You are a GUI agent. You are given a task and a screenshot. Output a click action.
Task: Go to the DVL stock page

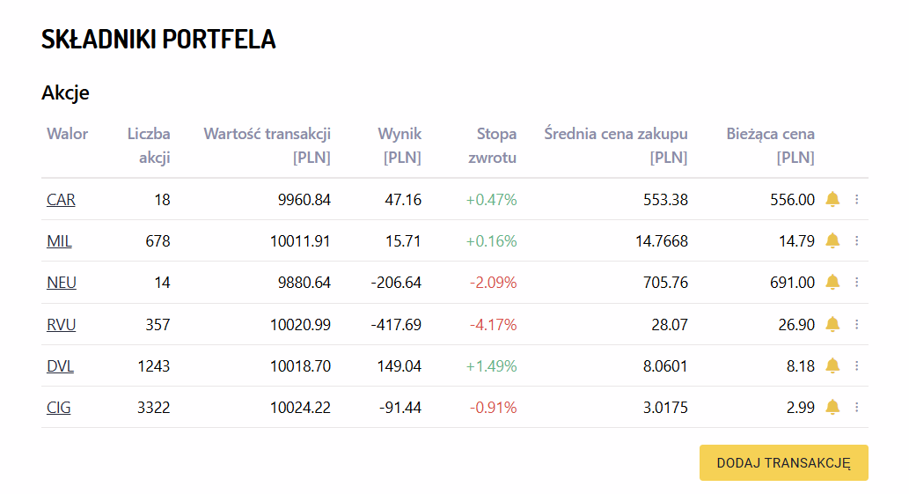pos(61,365)
